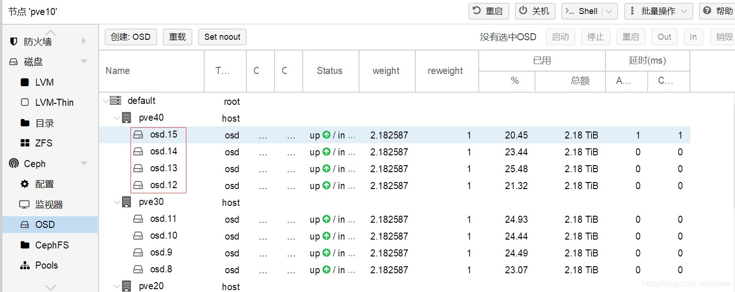The image size is (735, 292).
Task: Click the default root server icon
Action: tap(115, 101)
